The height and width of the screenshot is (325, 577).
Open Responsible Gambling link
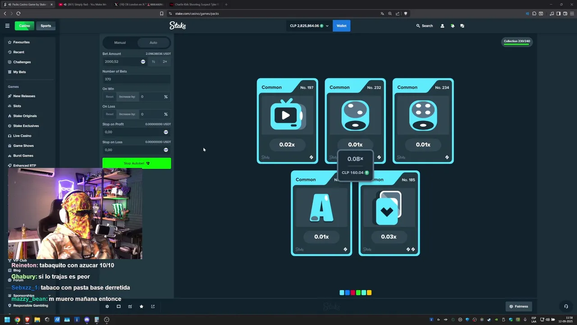(x=30, y=306)
